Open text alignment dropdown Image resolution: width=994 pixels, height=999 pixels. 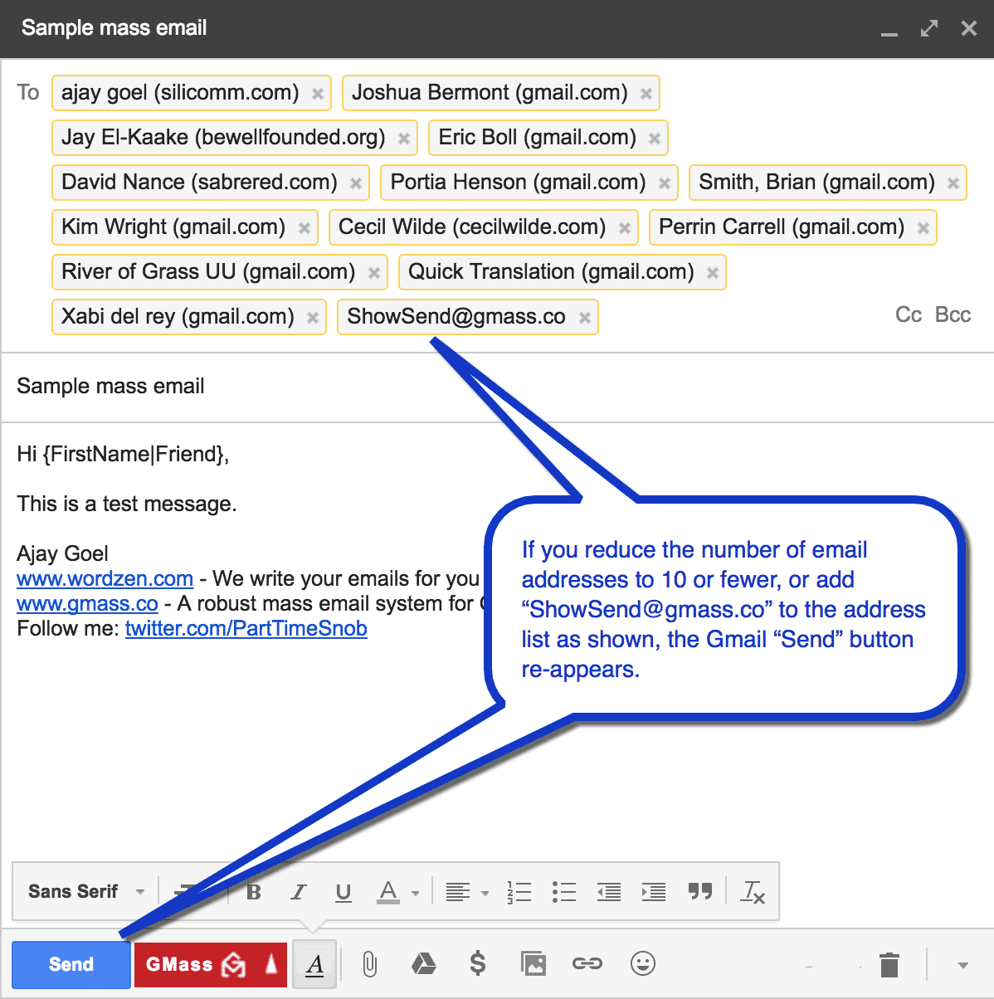click(x=466, y=892)
